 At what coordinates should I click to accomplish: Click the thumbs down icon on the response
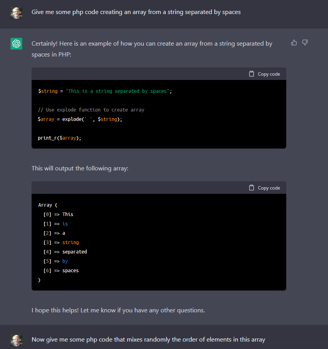point(305,43)
